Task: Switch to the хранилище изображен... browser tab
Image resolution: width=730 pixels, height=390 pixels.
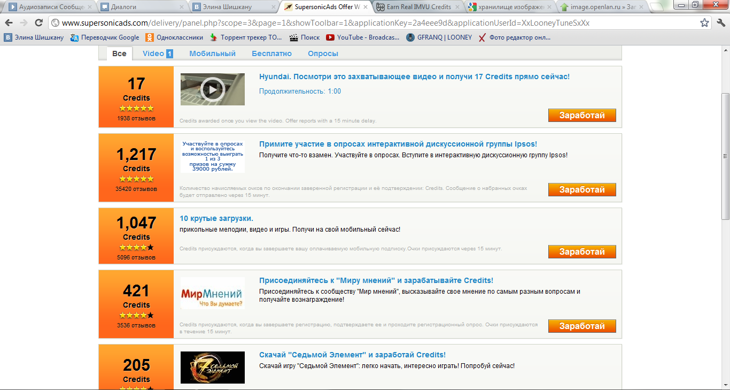Action: [509, 7]
